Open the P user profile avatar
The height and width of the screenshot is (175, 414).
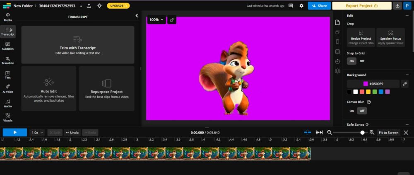pos(407,5)
